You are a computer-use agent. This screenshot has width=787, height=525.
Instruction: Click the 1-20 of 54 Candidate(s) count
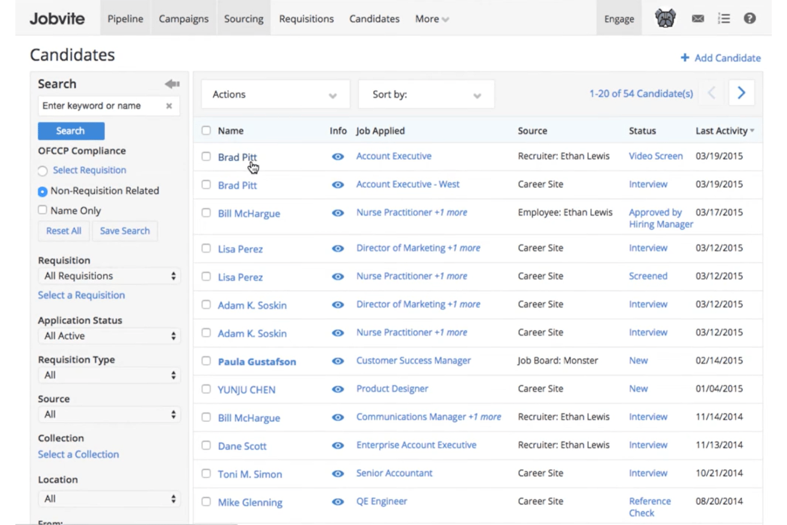click(x=641, y=94)
